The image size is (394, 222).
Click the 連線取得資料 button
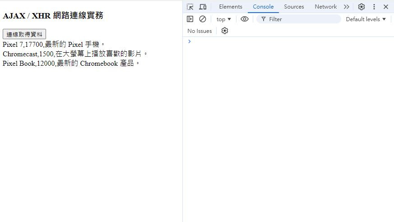(x=24, y=34)
